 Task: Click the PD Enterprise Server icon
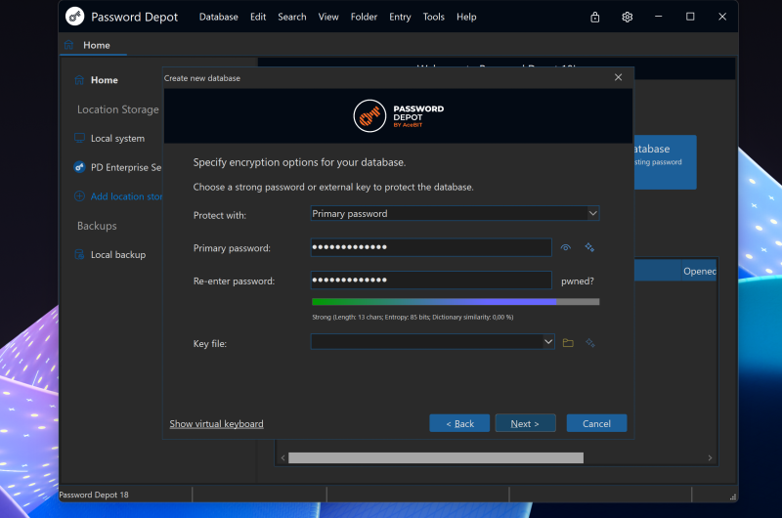pyautogui.click(x=79, y=167)
